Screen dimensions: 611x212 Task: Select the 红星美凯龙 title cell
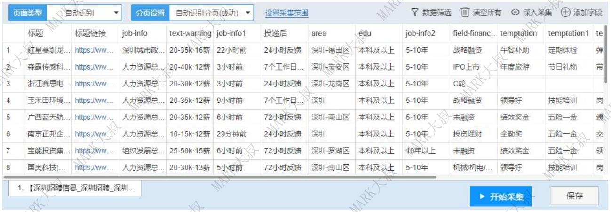pyautogui.click(x=48, y=50)
